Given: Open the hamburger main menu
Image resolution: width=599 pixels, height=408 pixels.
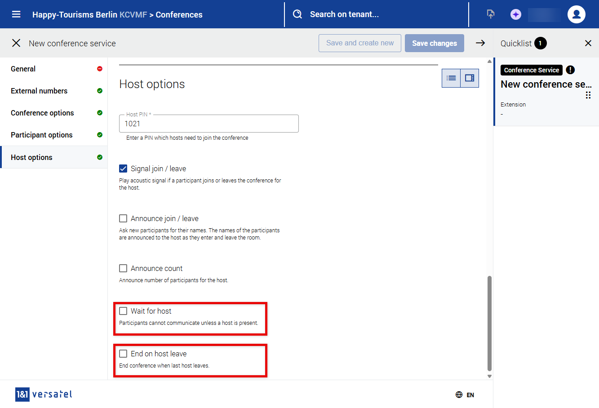Looking at the screenshot, I should click(x=16, y=14).
